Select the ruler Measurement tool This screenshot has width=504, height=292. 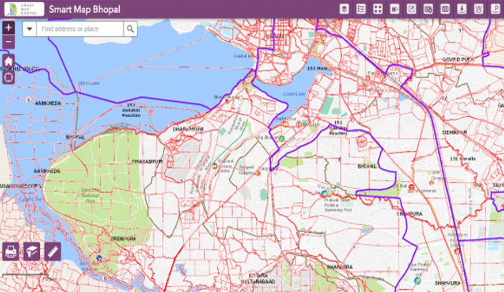click(x=52, y=251)
